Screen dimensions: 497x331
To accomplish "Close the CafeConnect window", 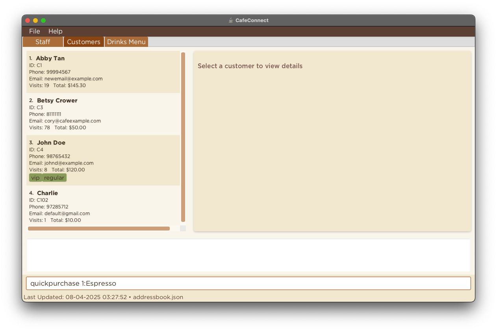I will pos(28,20).
